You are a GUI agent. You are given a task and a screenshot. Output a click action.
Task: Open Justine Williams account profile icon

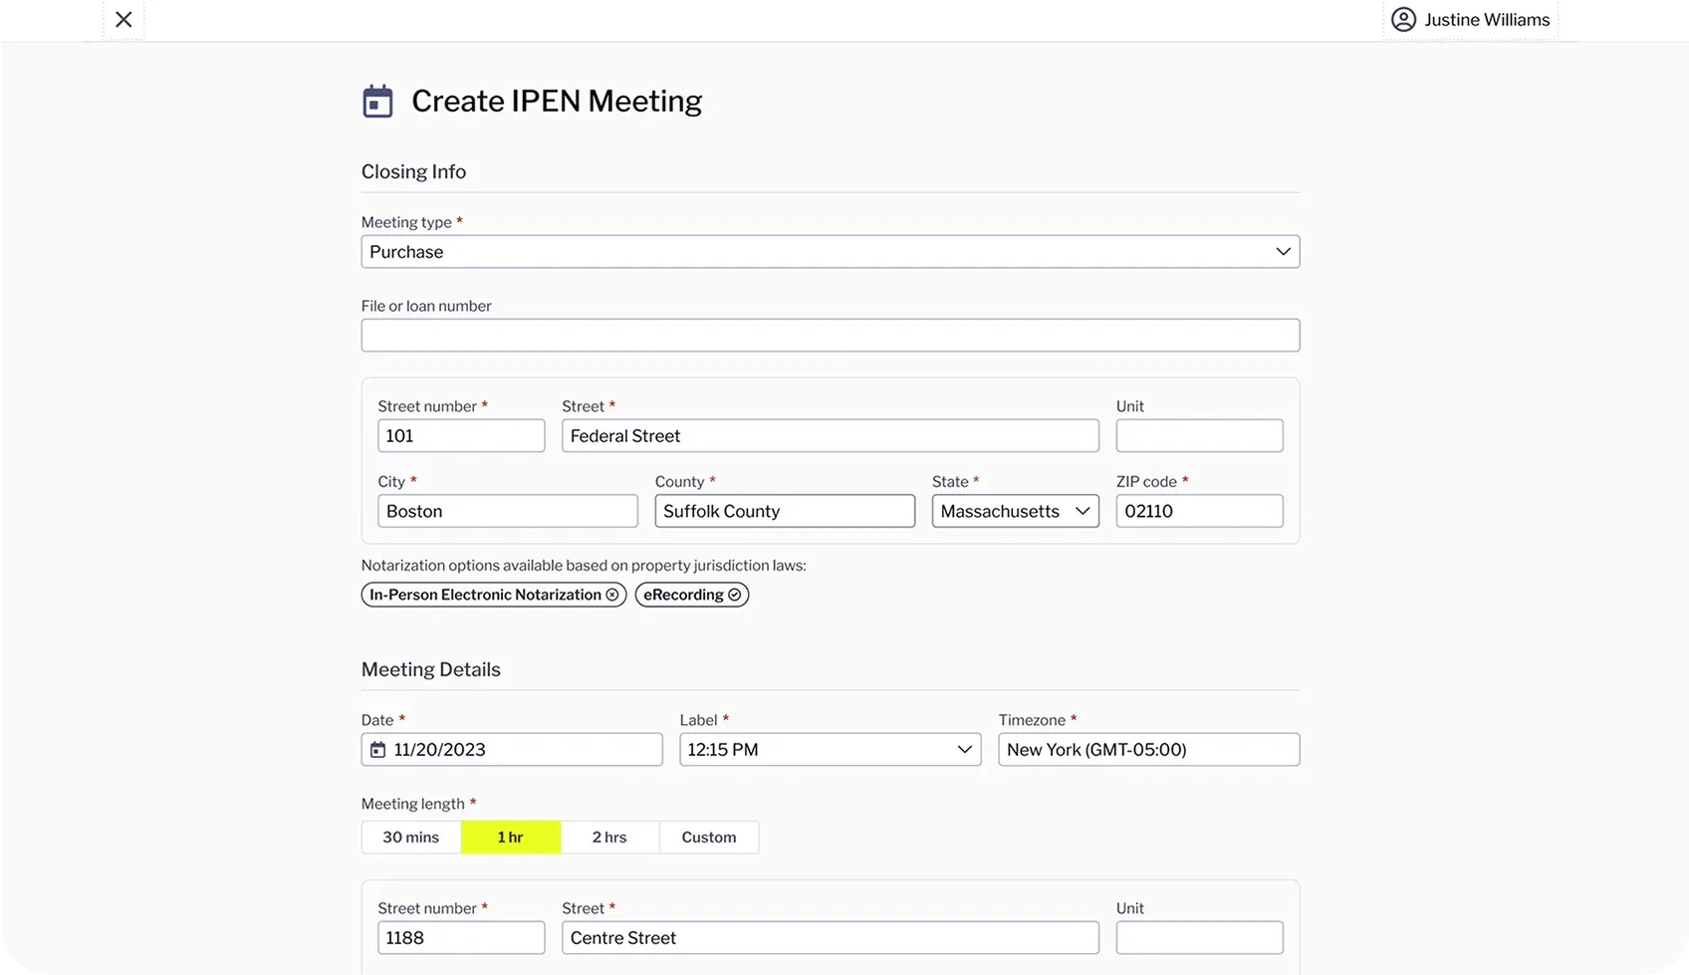1403,19
